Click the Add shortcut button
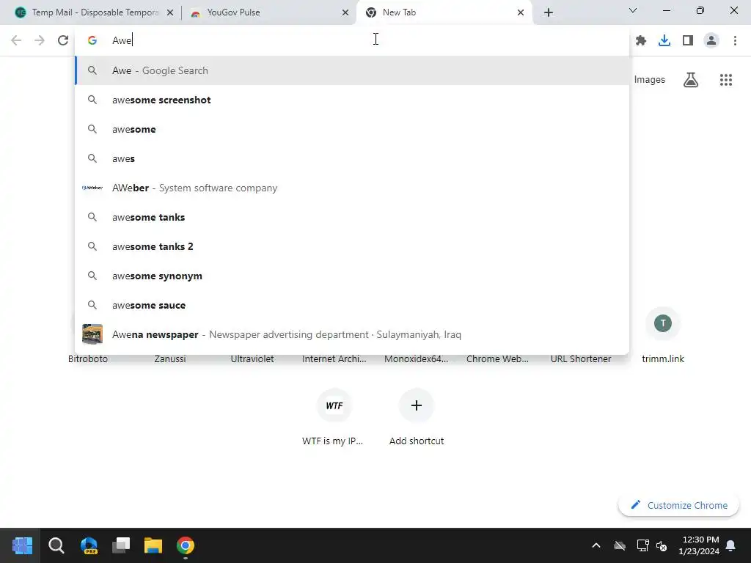Image resolution: width=751 pixels, height=563 pixels. [x=417, y=417]
